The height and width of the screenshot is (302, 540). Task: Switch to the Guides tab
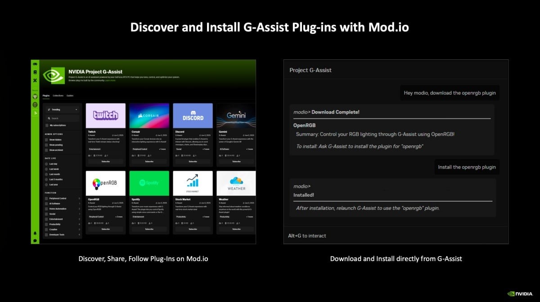pos(70,96)
